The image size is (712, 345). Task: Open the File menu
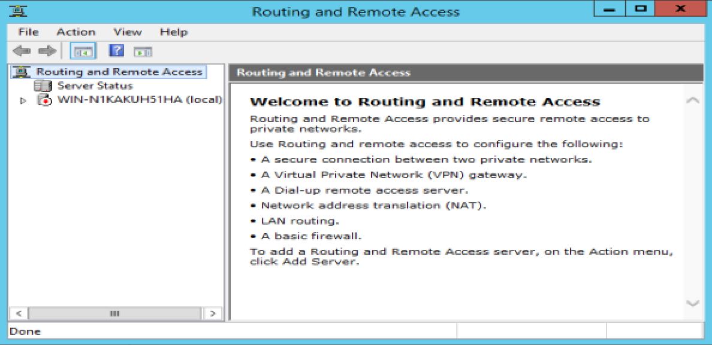28,32
